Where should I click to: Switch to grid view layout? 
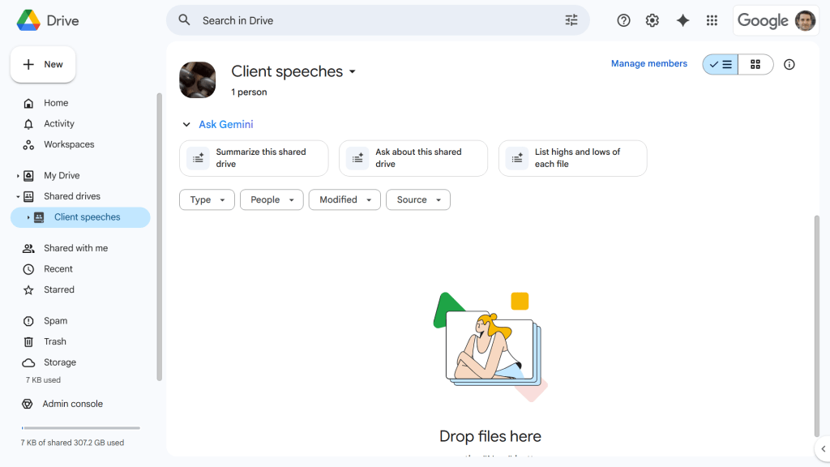[x=755, y=64]
